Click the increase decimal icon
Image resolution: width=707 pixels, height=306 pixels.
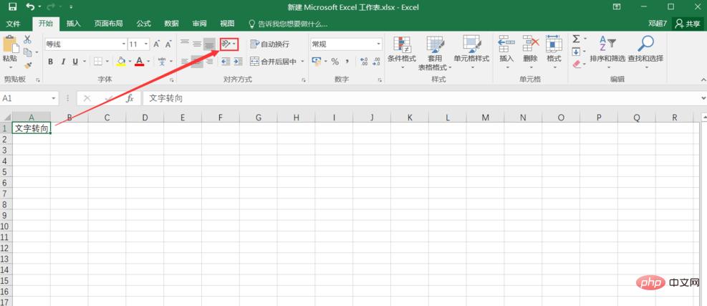tap(365, 62)
